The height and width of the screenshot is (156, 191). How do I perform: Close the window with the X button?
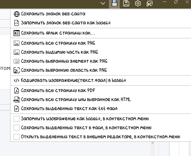(187, 2)
